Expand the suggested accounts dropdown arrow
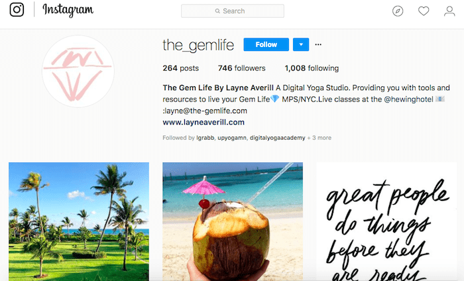464x281 pixels. click(x=301, y=44)
